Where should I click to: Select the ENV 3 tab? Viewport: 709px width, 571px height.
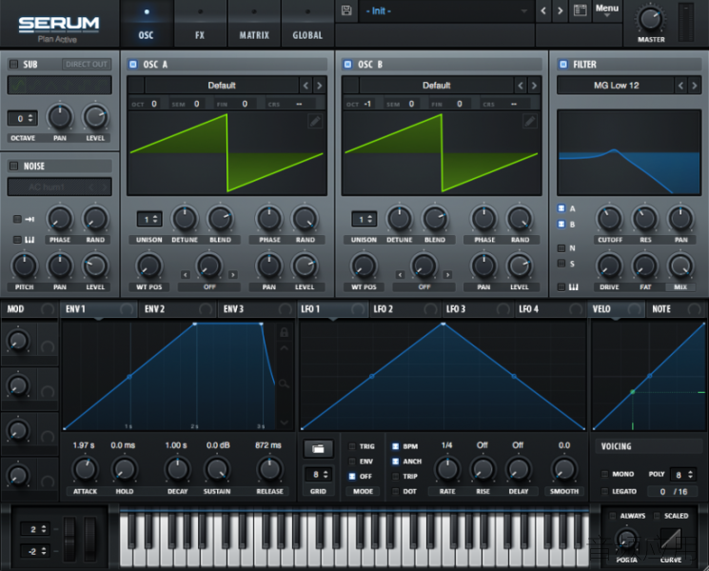256,309
